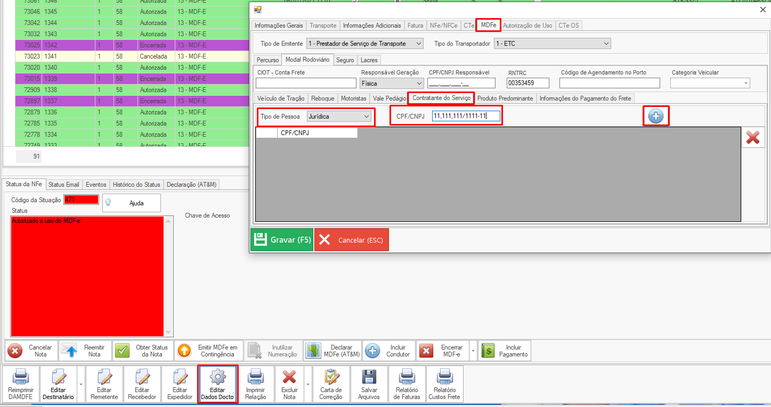Click Salvar Arquivos floppy disk button

coord(369,384)
